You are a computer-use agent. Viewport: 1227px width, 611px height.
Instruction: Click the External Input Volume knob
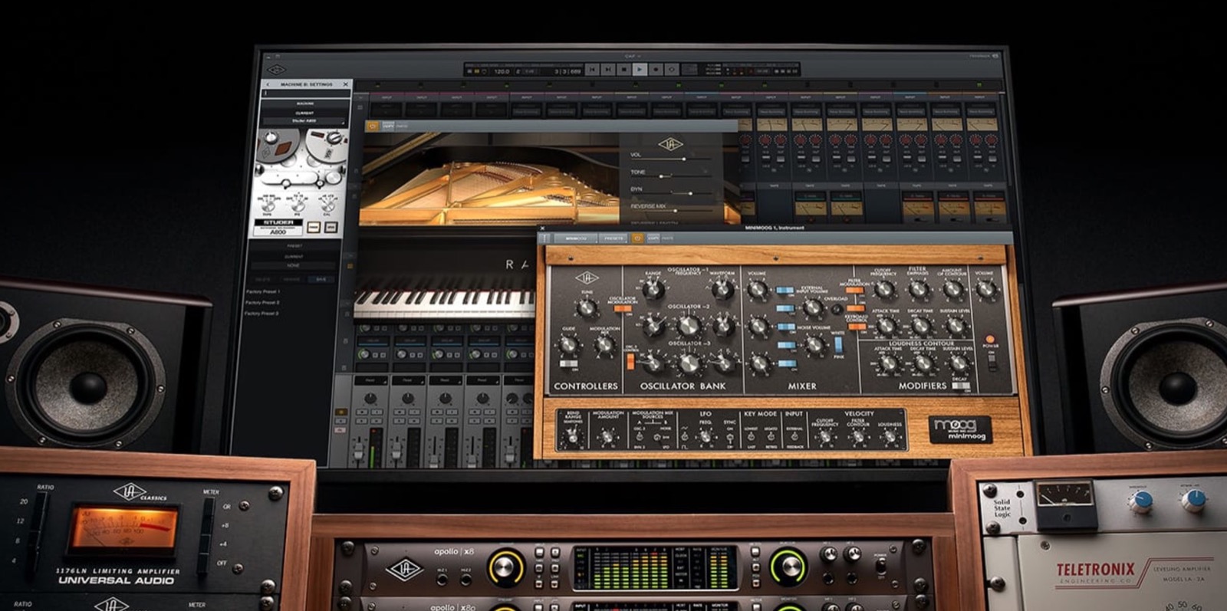pyautogui.click(x=812, y=309)
